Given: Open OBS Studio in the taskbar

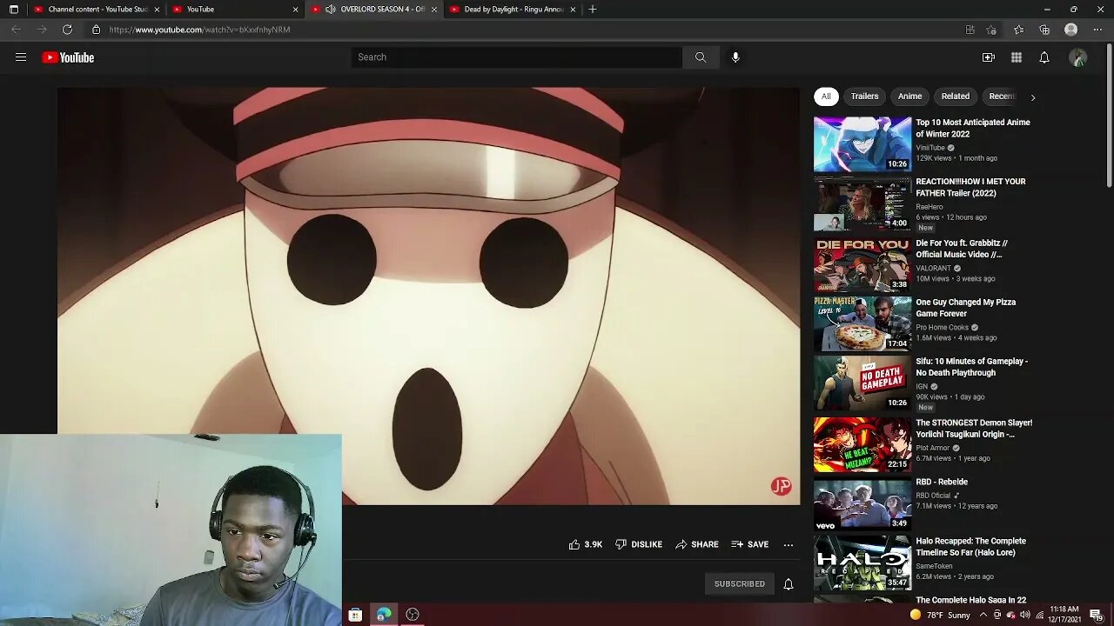Looking at the screenshot, I should tap(413, 615).
